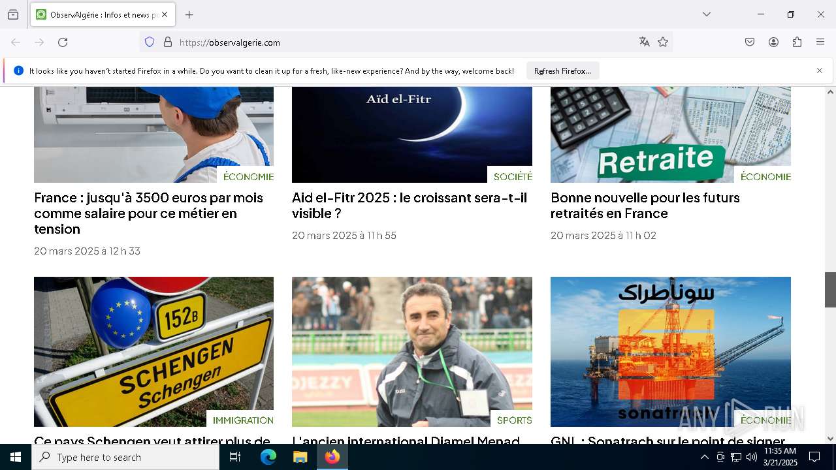Launch Microsoft Edge from taskbar
This screenshot has height=470, width=836.
pyautogui.click(x=268, y=457)
